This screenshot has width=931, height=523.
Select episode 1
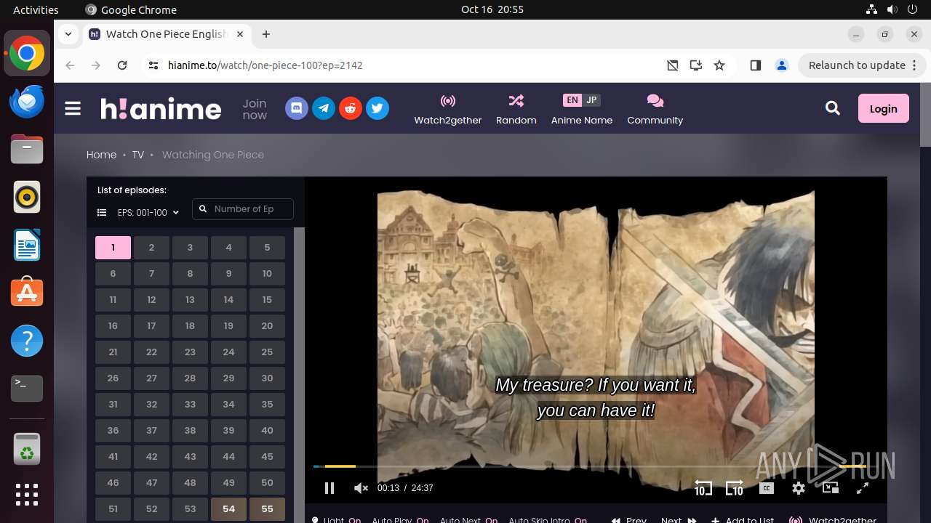pyautogui.click(x=113, y=248)
